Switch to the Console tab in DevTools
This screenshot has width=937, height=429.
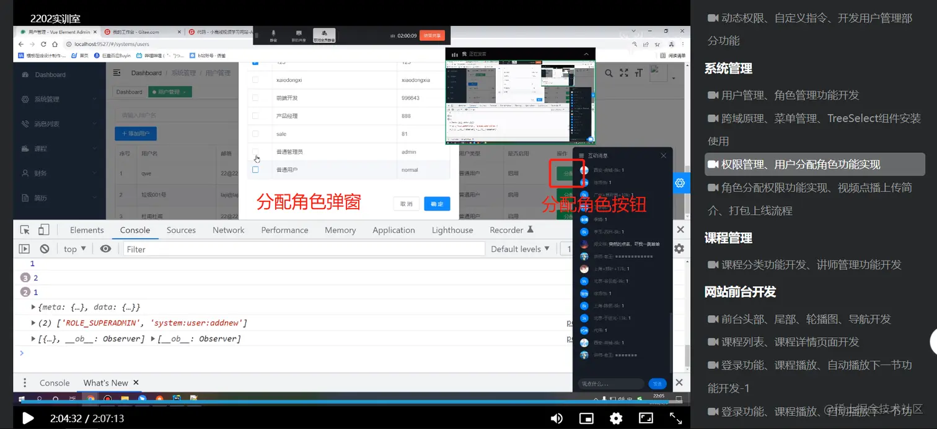[x=135, y=230]
